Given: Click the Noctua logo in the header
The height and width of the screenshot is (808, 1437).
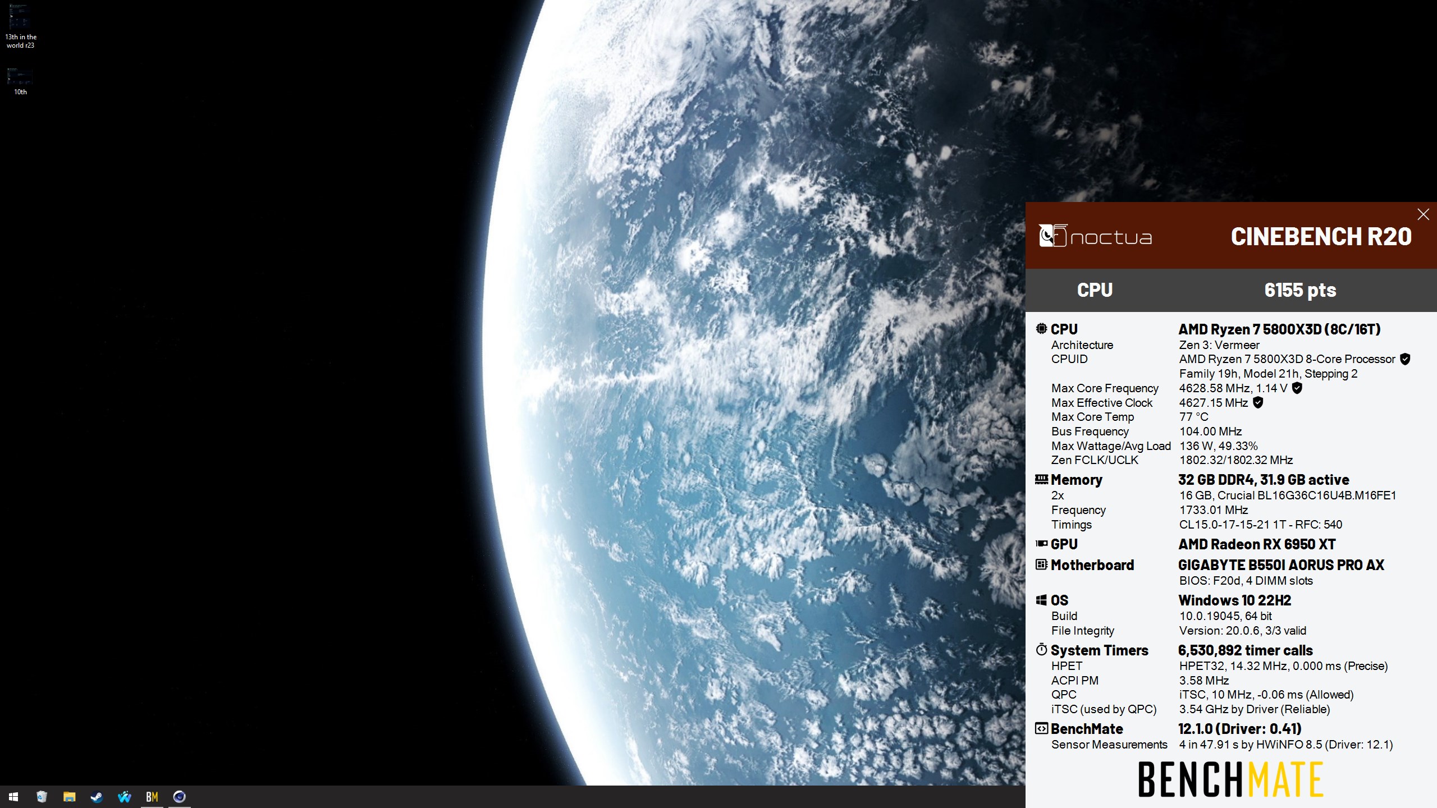Looking at the screenshot, I should [x=1095, y=236].
